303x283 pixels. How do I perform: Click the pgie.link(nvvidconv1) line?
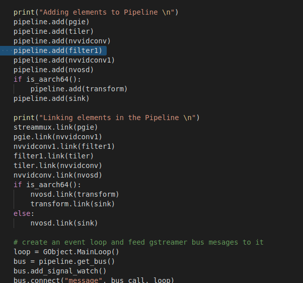pos(58,137)
